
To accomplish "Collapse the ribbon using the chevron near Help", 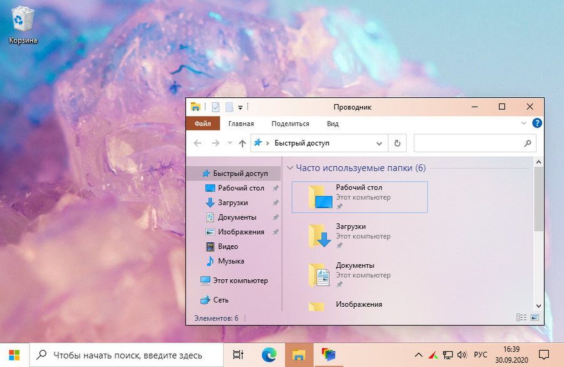I will click(524, 123).
